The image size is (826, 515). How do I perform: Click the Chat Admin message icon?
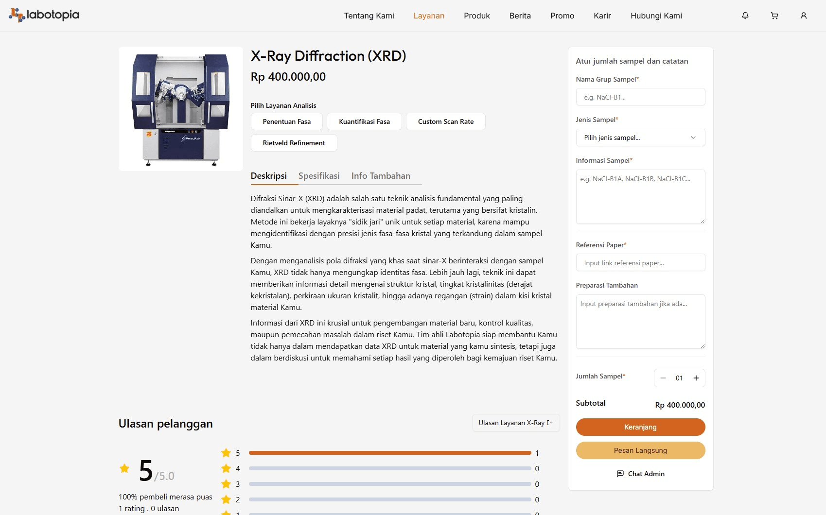tap(620, 474)
